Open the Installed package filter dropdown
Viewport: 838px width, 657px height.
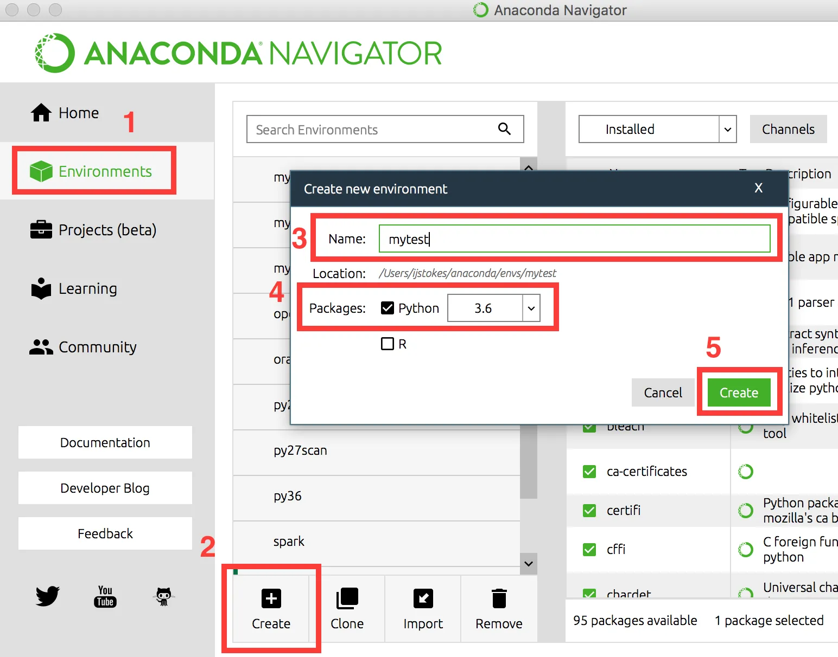click(658, 129)
